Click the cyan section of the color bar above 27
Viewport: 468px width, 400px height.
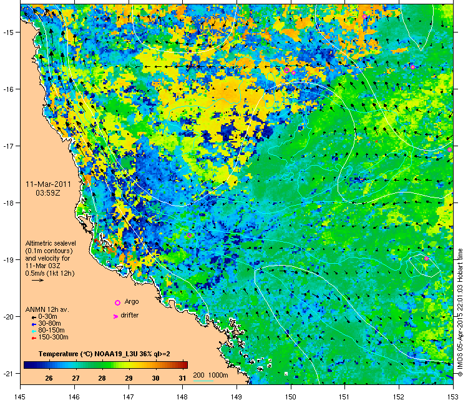[x=76, y=365]
